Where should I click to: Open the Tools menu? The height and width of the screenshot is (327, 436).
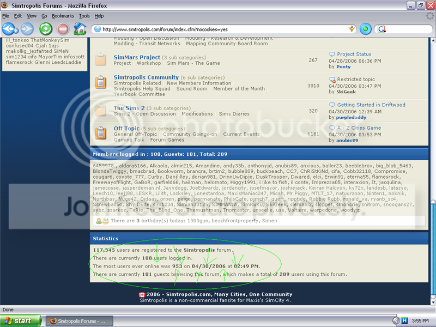84,16
